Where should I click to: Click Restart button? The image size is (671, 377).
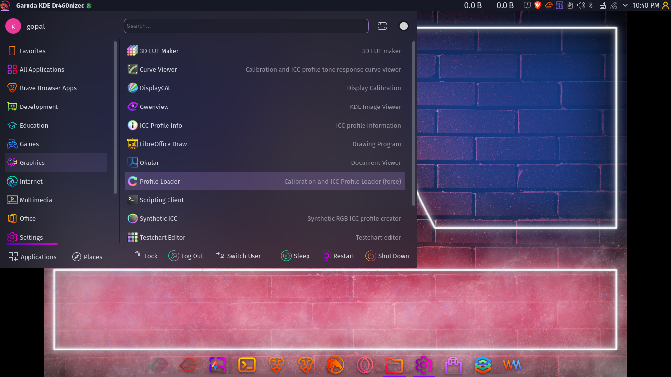337,256
